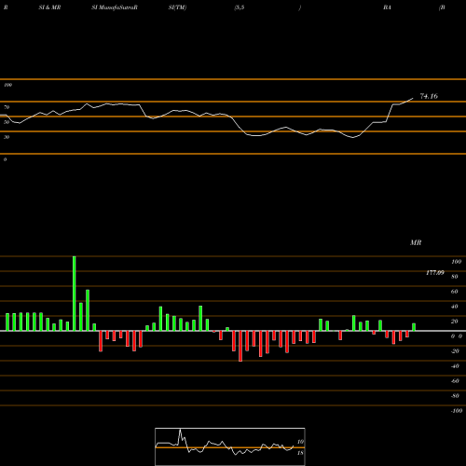Click the MR label above the histogram
The image size is (466, 466).
pyautogui.click(x=416, y=242)
